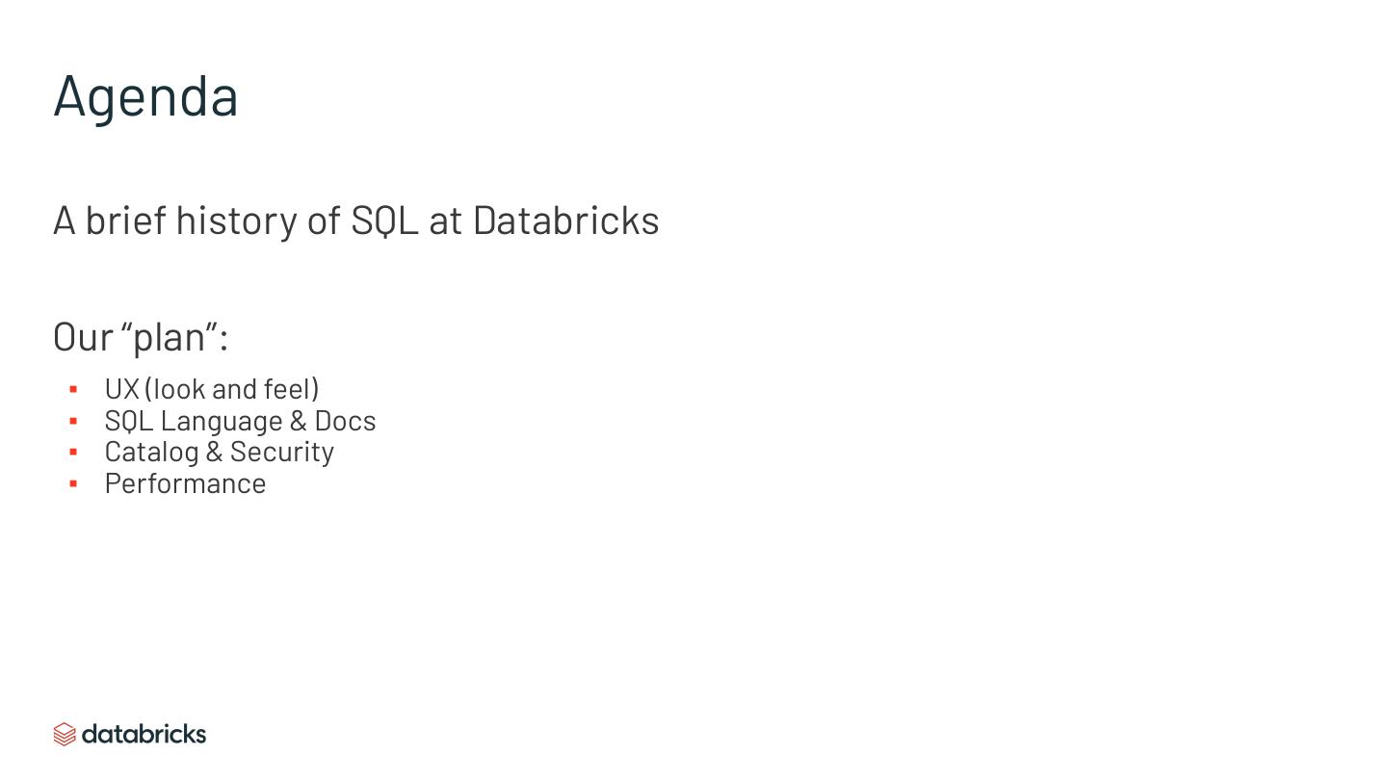Click the 'UX (look and feel)' bullet text
This screenshot has height=780, width=1387.
click(x=212, y=389)
